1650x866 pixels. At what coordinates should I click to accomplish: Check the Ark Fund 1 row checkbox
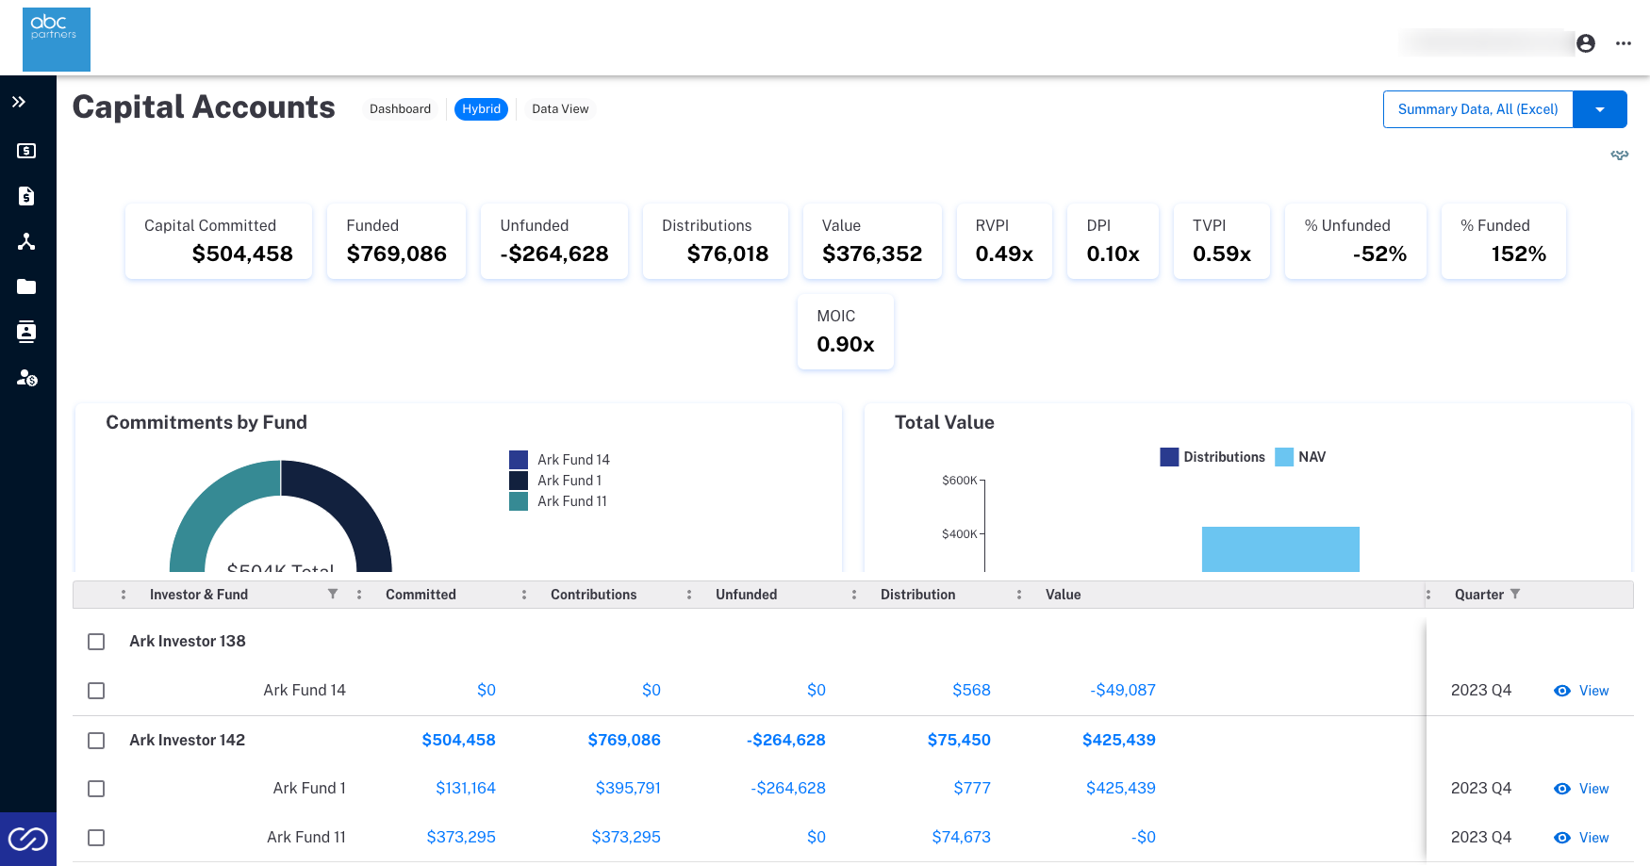[96, 789]
